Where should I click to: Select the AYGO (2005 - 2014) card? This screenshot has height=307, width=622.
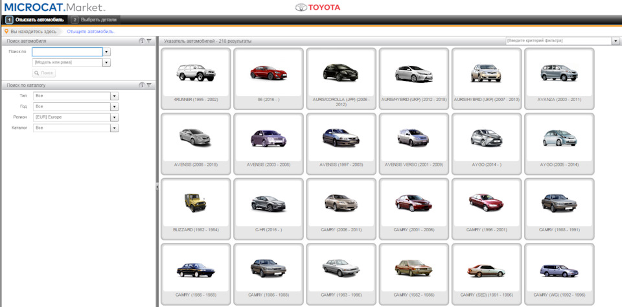pyautogui.click(x=559, y=144)
